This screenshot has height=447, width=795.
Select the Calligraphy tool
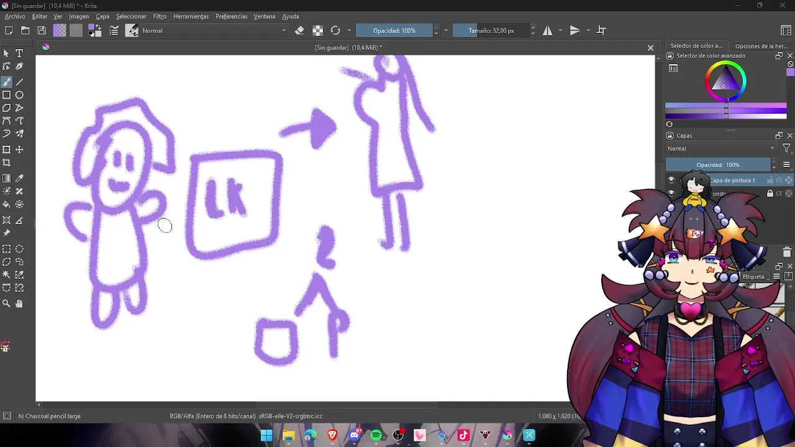point(19,66)
